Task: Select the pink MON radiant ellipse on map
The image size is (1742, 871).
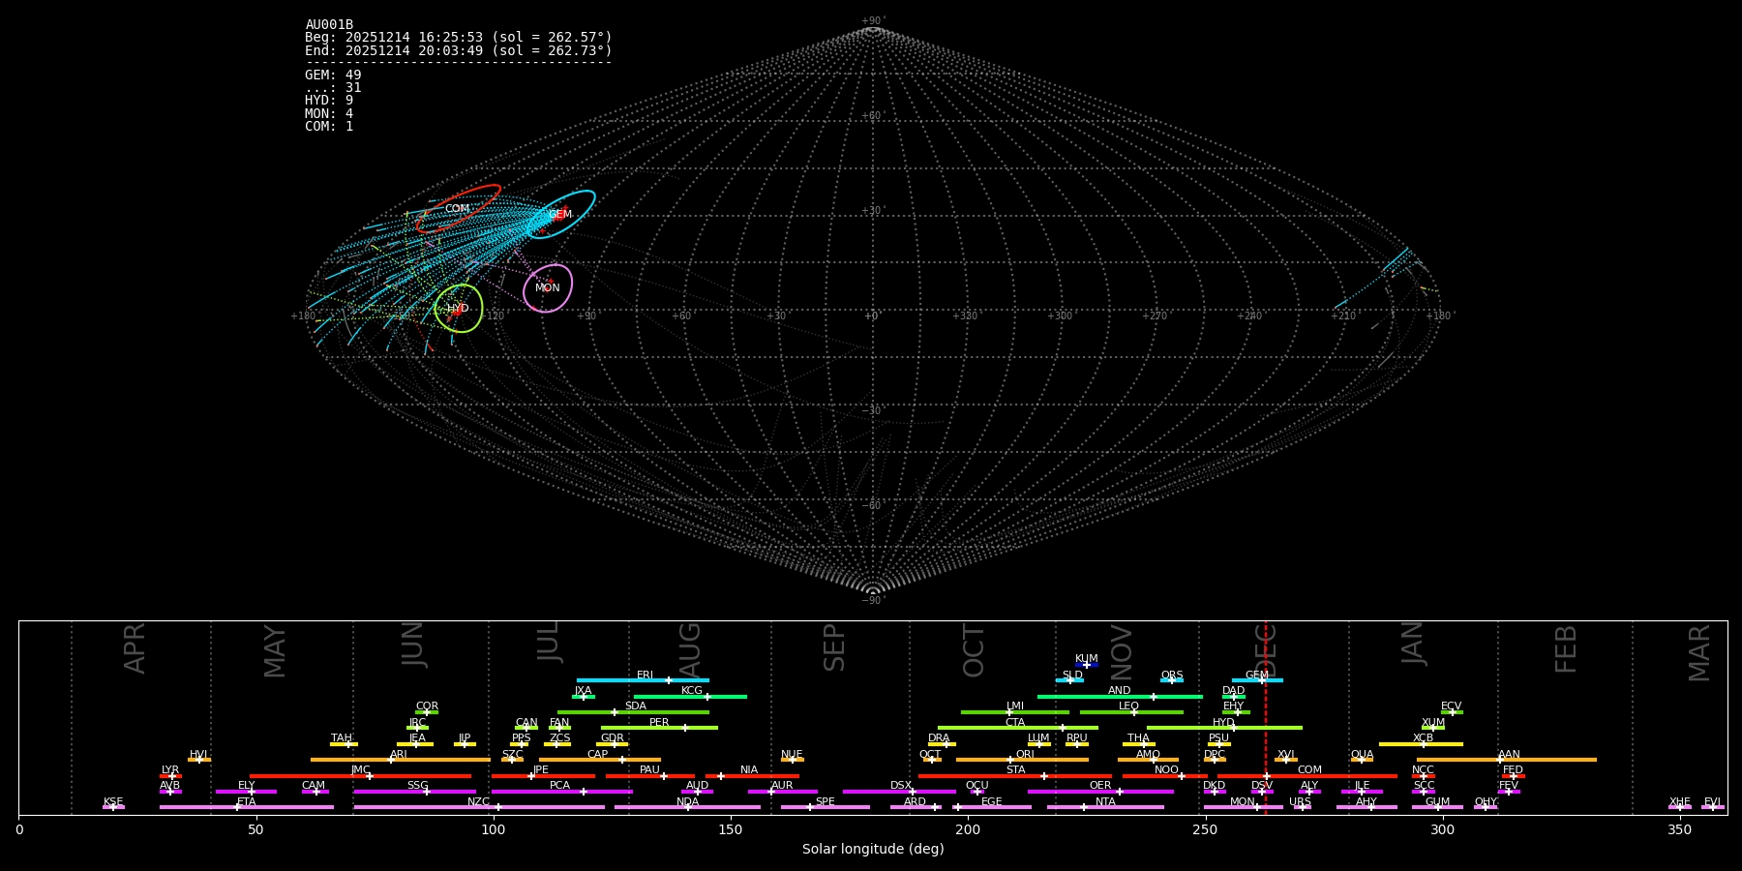Action: pos(548,287)
